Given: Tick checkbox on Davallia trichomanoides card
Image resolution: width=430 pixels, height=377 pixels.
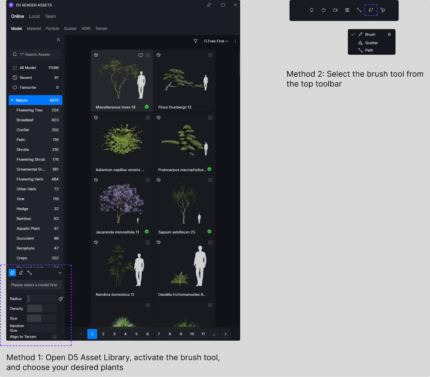Looking at the screenshot, I should [210, 243].
